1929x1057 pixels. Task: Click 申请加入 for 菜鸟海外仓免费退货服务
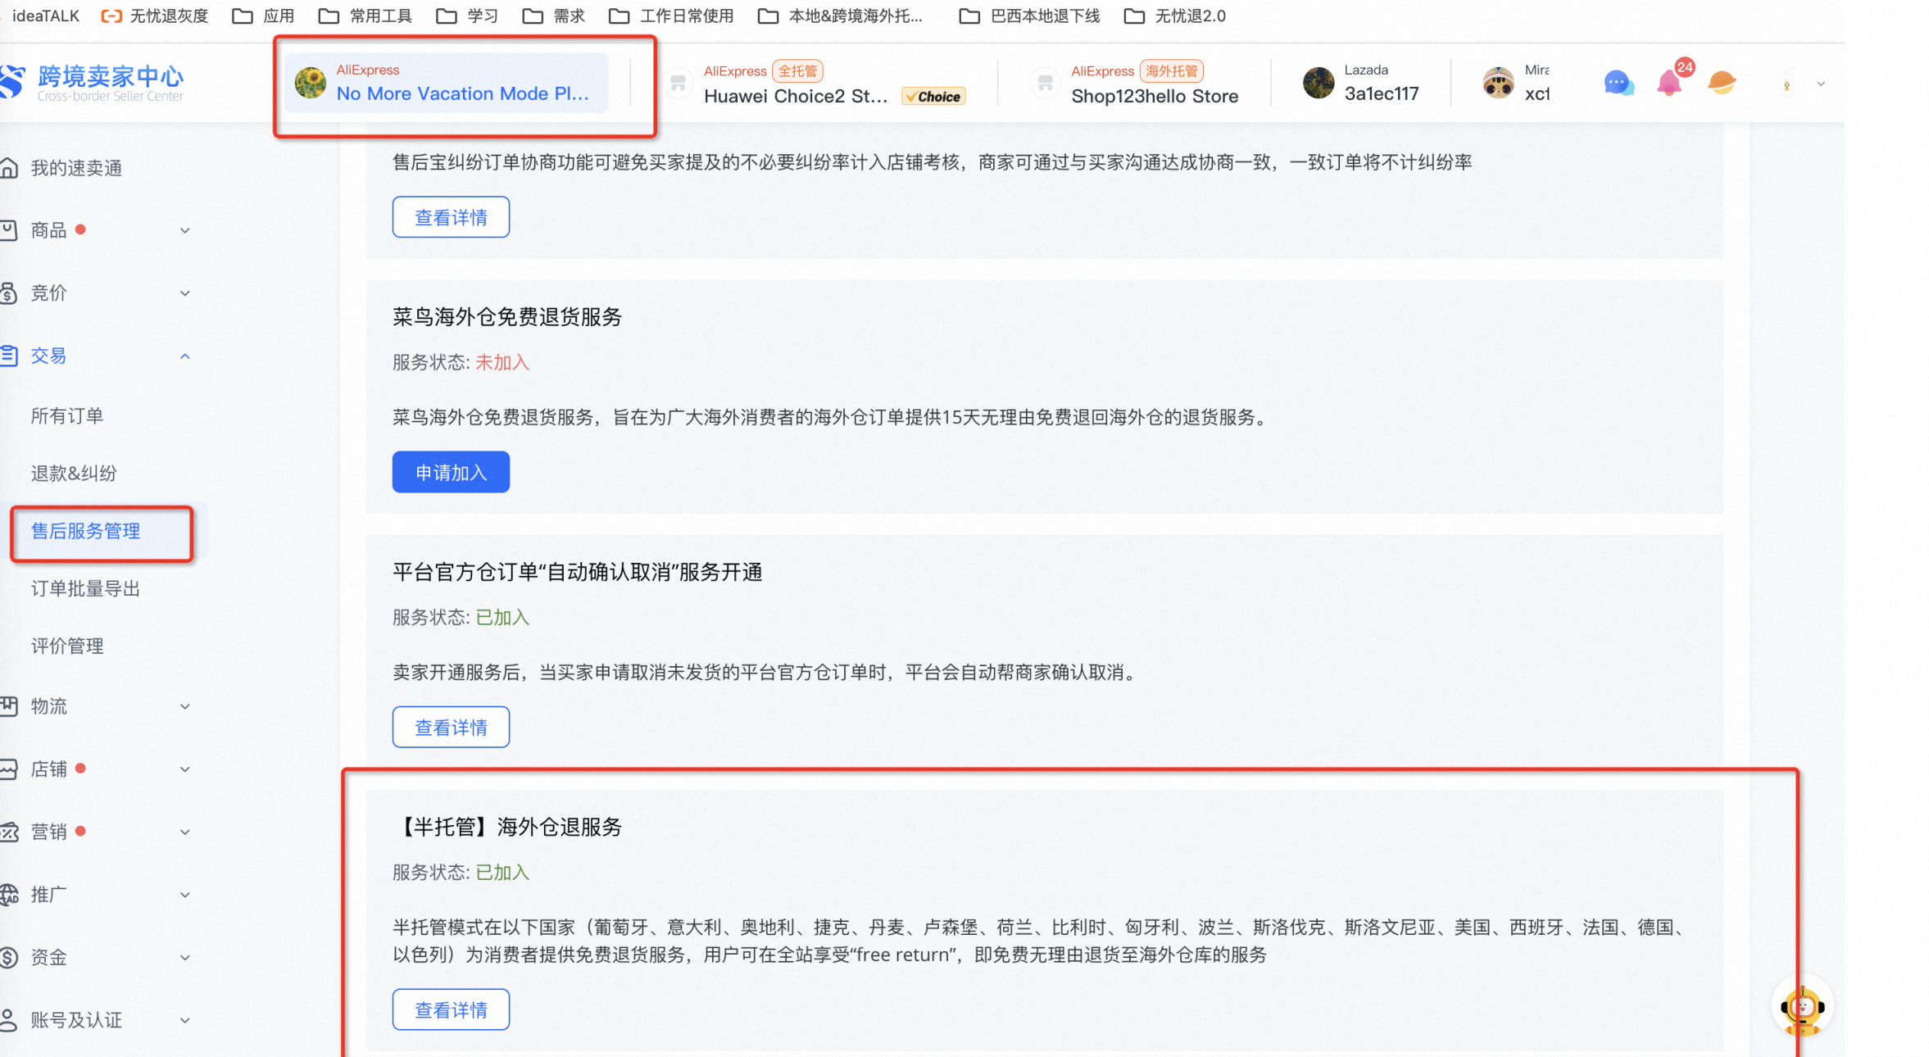point(451,472)
